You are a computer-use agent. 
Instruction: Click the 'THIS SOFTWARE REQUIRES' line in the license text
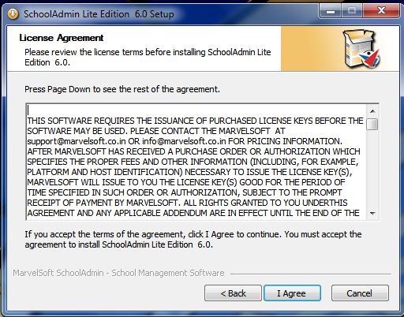(195, 121)
